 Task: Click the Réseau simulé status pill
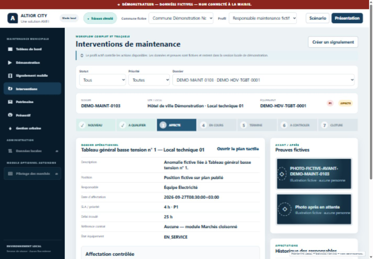click(100, 18)
